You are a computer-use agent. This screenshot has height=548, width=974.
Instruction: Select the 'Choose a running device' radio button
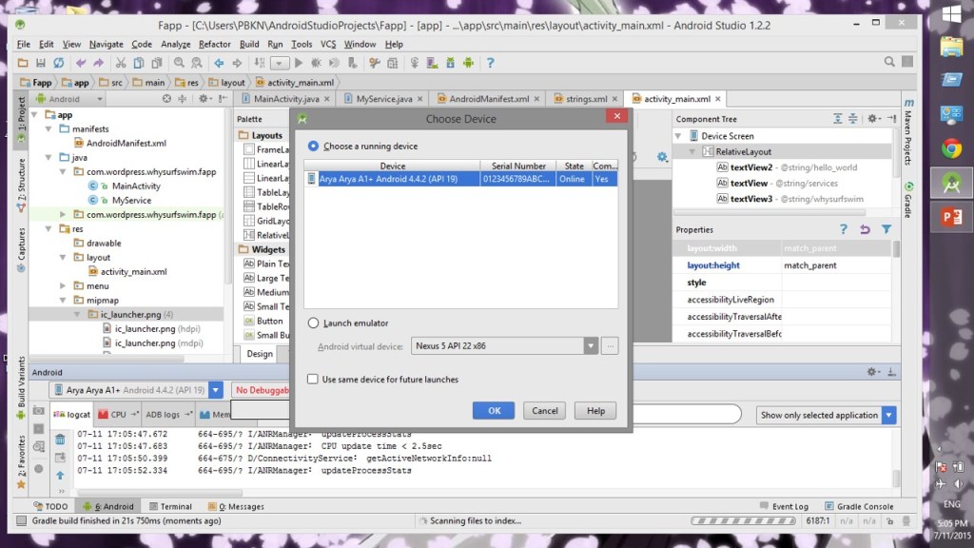coord(313,147)
